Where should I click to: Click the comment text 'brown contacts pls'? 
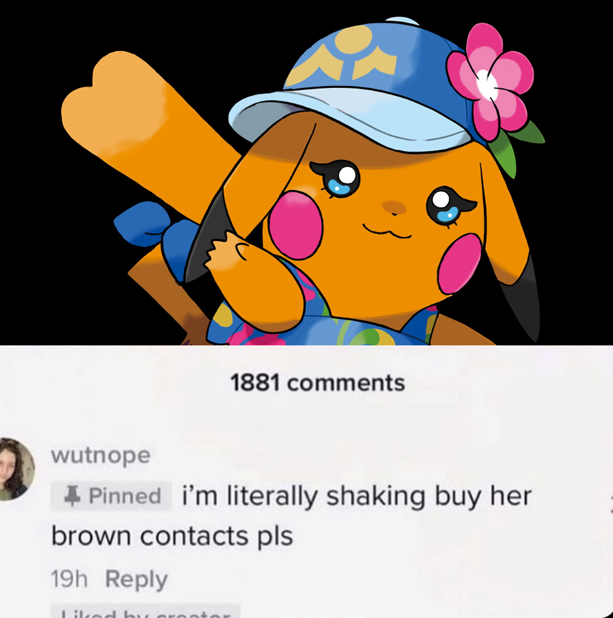(x=172, y=537)
